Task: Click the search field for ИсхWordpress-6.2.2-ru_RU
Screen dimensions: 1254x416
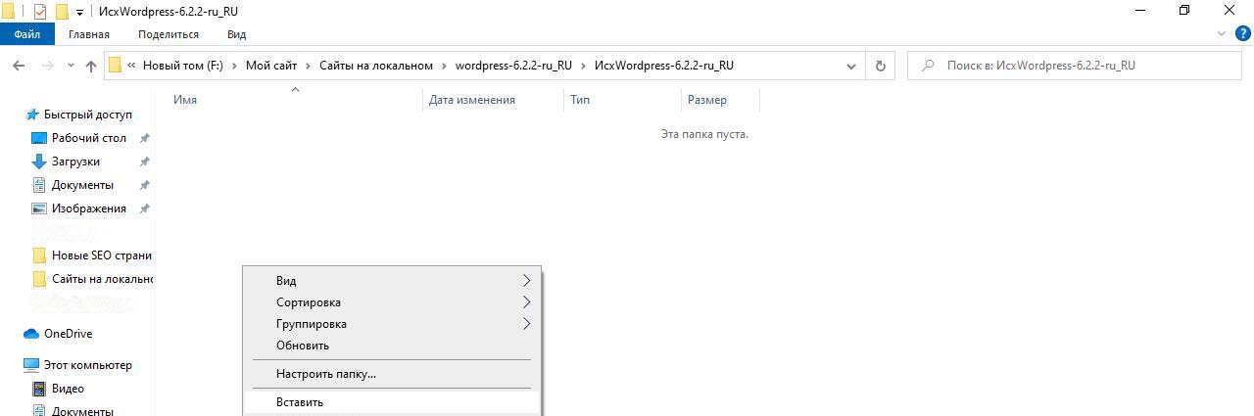Action: point(1078,66)
